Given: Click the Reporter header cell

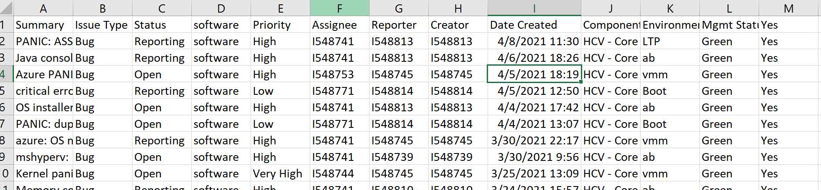Looking at the screenshot, I should click(399, 25).
